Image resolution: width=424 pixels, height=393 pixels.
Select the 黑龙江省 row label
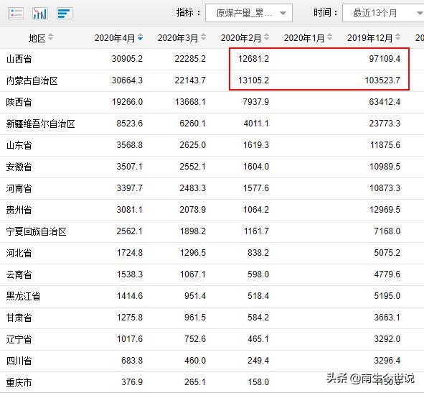pyautogui.click(x=23, y=296)
